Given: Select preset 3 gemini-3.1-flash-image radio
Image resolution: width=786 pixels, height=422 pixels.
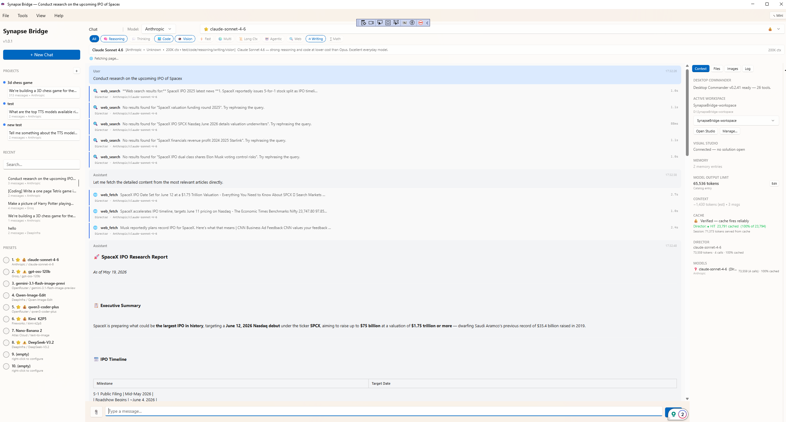Looking at the screenshot, I should point(6,284).
